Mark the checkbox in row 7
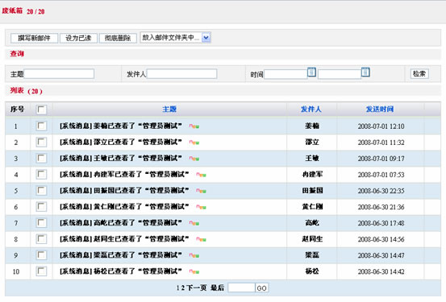The width and height of the screenshot is (446, 302). click(41, 223)
